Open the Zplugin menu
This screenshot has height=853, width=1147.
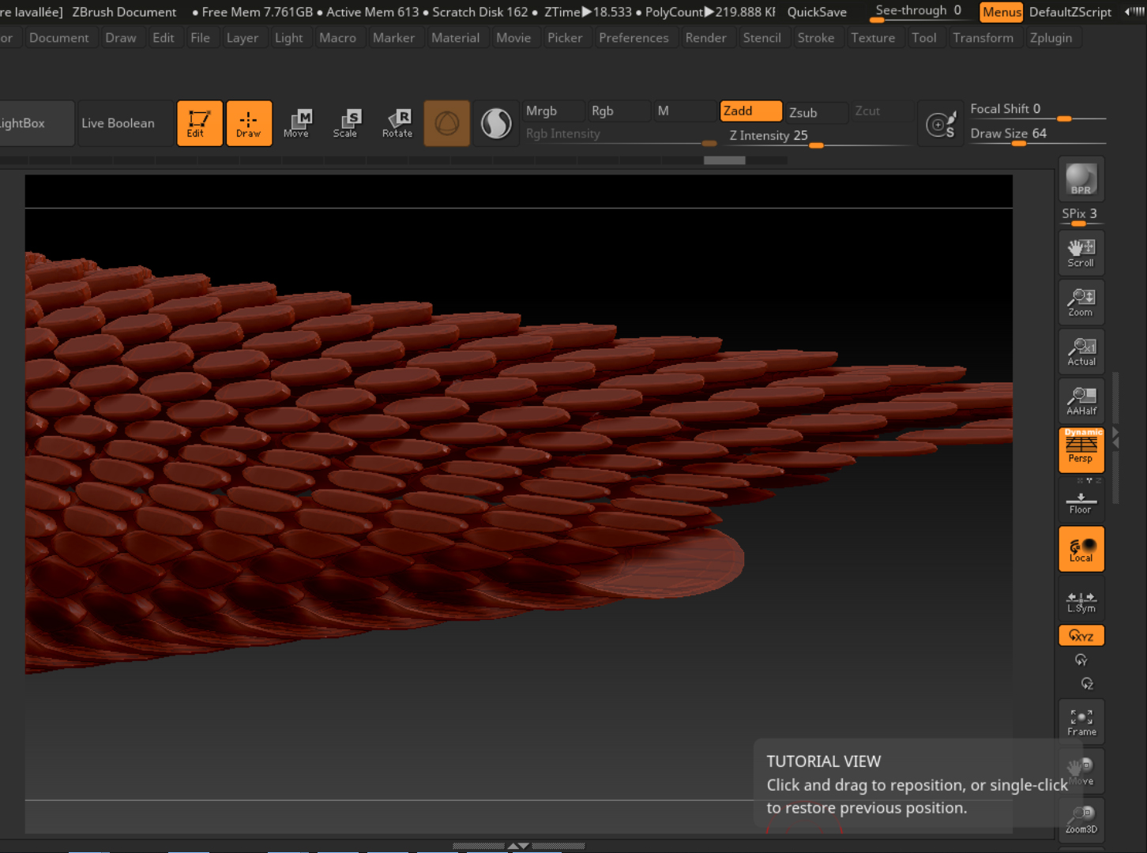1051,38
